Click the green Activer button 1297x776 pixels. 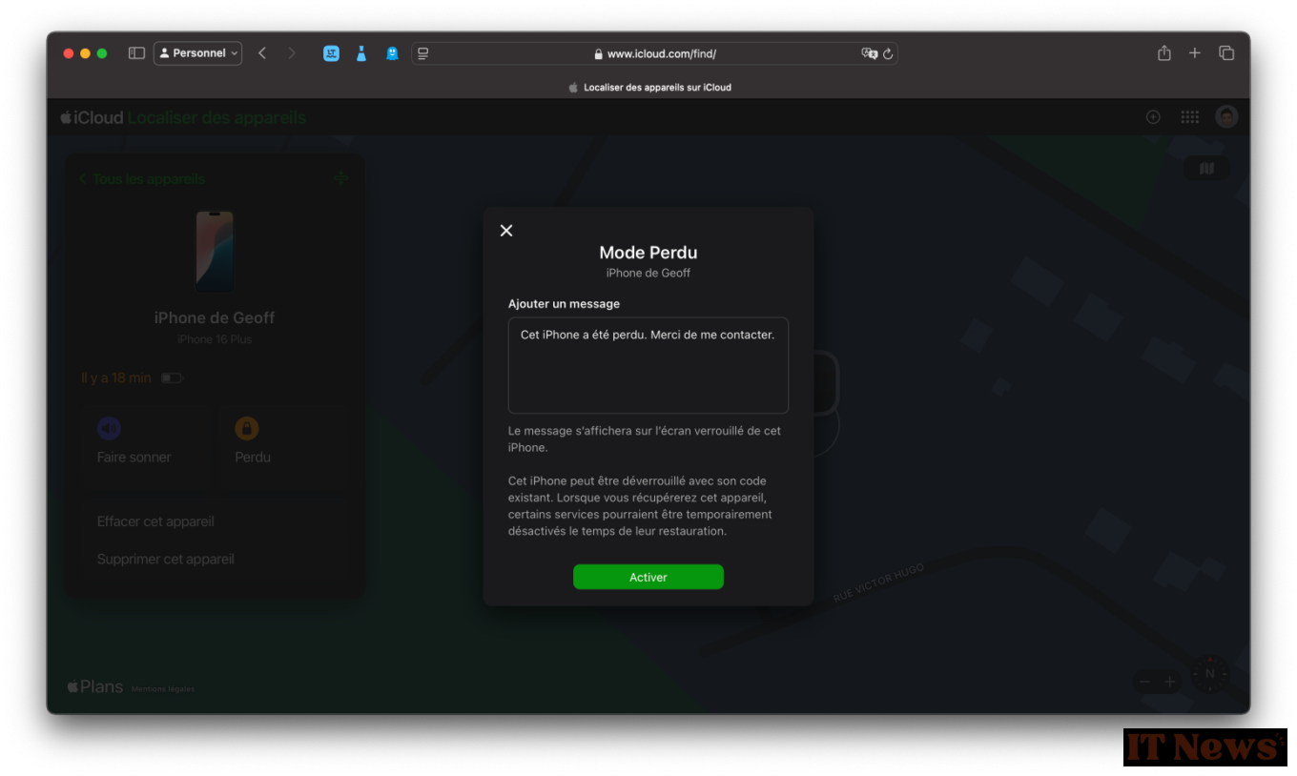tap(648, 577)
